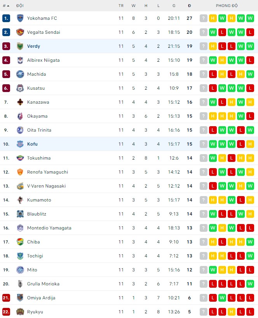This screenshot has width=258, height=318.
Task: Click the Vegalta Sendai team logo
Action: [x=20, y=32]
